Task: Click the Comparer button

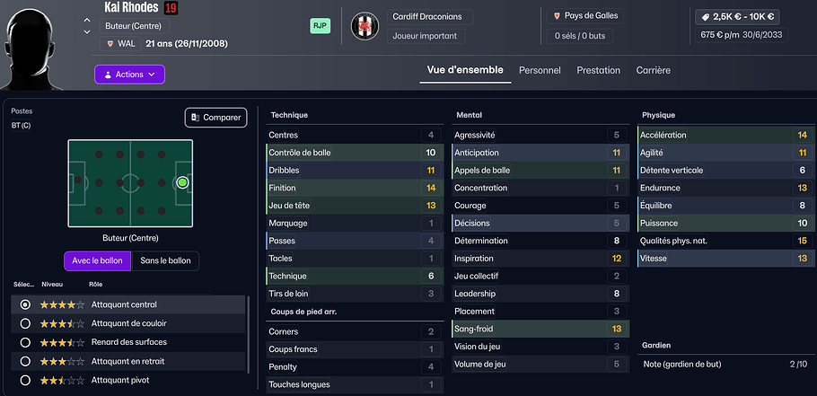Action: coord(215,117)
